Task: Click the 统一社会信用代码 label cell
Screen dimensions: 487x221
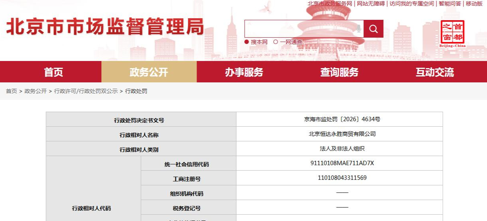Action: pyautogui.click(x=189, y=164)
